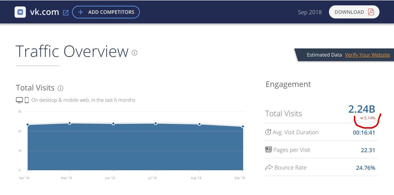Click the Estimated Data label
394x195 pixels.
coord(324,55)
